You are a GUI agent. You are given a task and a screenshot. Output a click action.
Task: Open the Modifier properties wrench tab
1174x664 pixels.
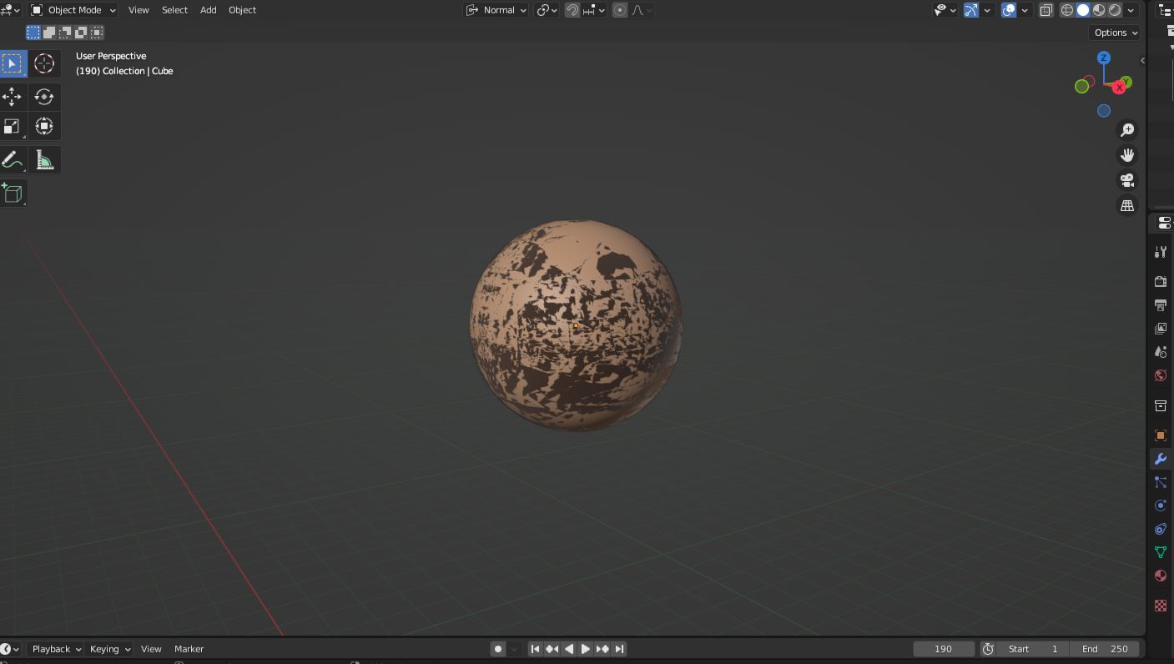[1160, 459]
